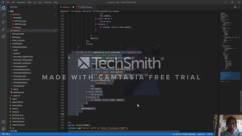Viewport: 242px width, 136px height.
Task: Open list.pug in the explorer
Action: click(18, 28)
